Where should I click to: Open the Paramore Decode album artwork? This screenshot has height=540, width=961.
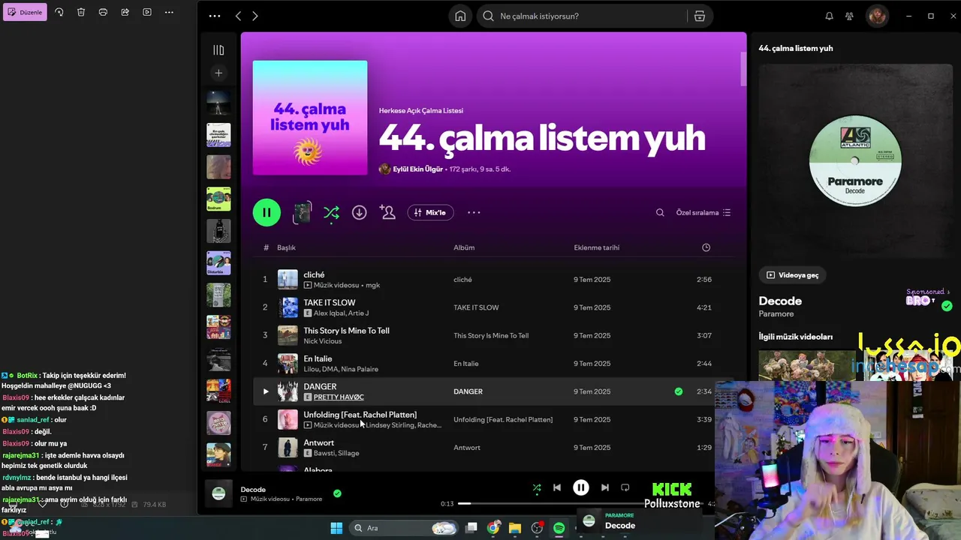855,160
